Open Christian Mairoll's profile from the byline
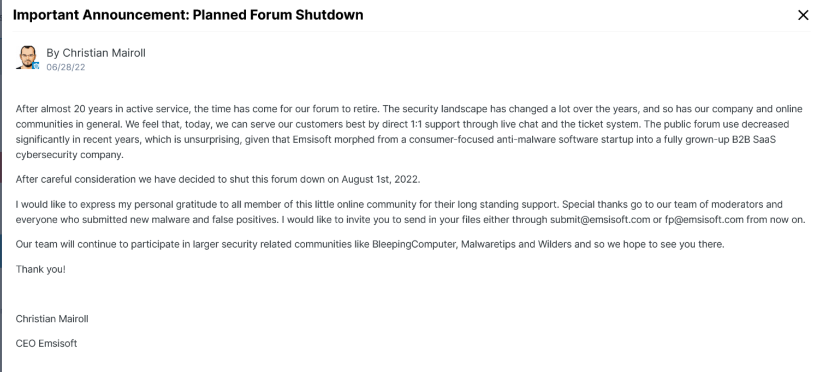The width and height of the screenshot is (814, 372). pyautogui.click(x=104, y=53)
